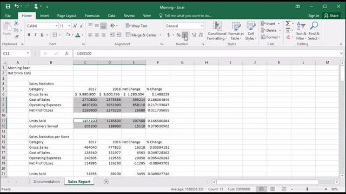Image resolution: width=346 pixels, height=194 pixels.
Task: Apply the accounting dollar format
Action: [x=169, y=34]
